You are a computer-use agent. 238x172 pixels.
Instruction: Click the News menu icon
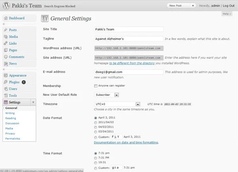tap(6, 64)
